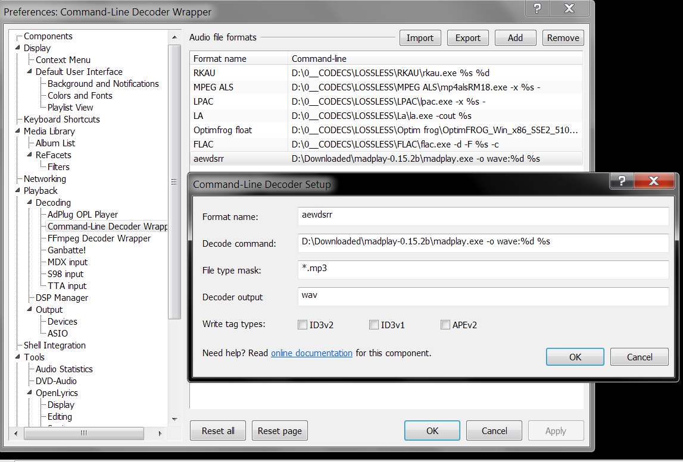Select the MPEG ALS format row
This screenshot has width=683, height=462.
click(386, 87)
